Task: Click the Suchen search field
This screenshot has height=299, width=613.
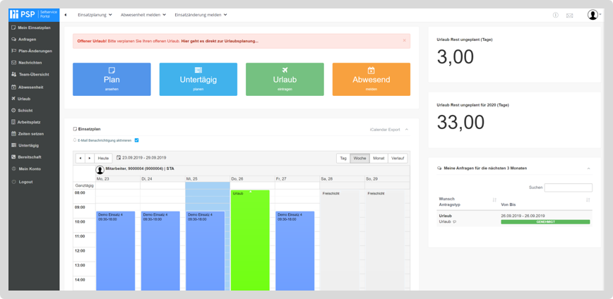Action: pos(568,188)
